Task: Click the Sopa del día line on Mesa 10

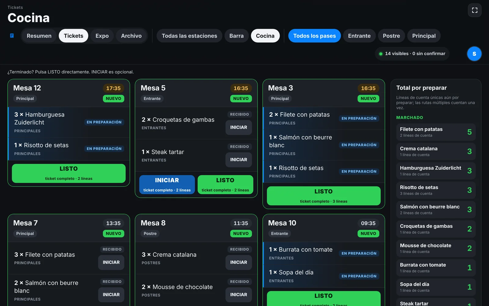Action: [324, 276]
